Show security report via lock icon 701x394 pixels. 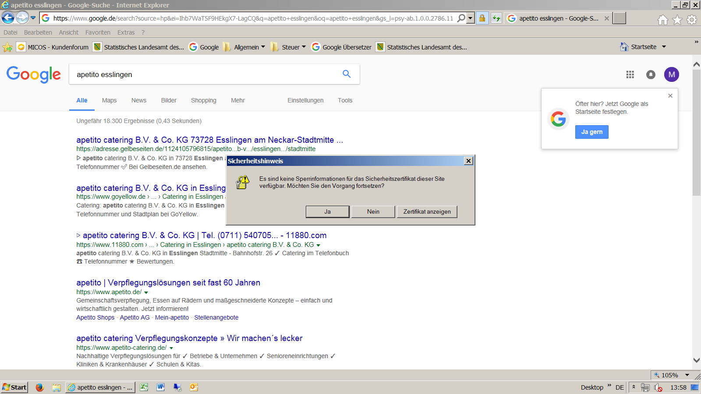pyautogui.click(x=482, y=18)
